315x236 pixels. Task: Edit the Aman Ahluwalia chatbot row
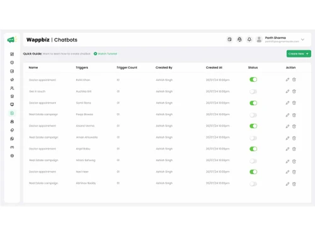[287, 138]
